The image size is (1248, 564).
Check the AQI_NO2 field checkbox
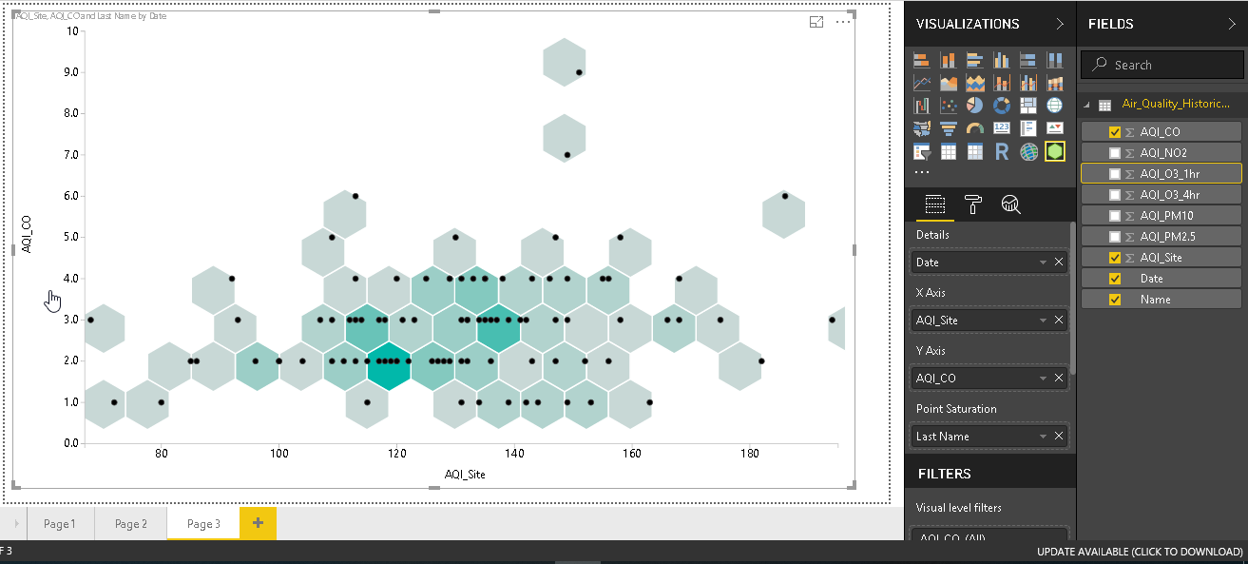pyautogui.click(x=1115, y=153)
